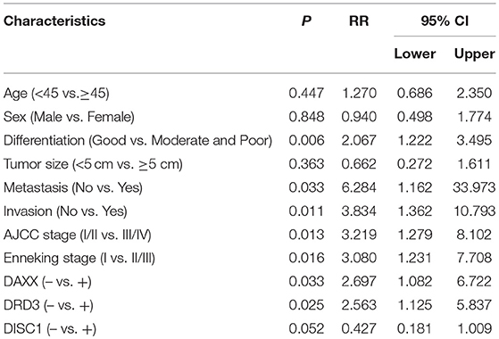
Task: Click the Lower sub-header
Action: (415, 54)
